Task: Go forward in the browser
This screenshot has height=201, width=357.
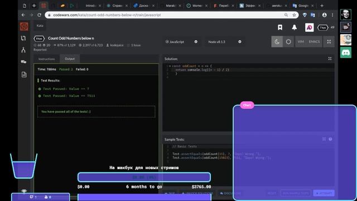Action: coord(31,15)
